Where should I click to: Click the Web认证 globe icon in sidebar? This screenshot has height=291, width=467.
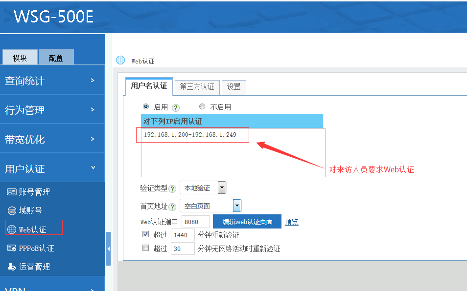tap(12, 229)
